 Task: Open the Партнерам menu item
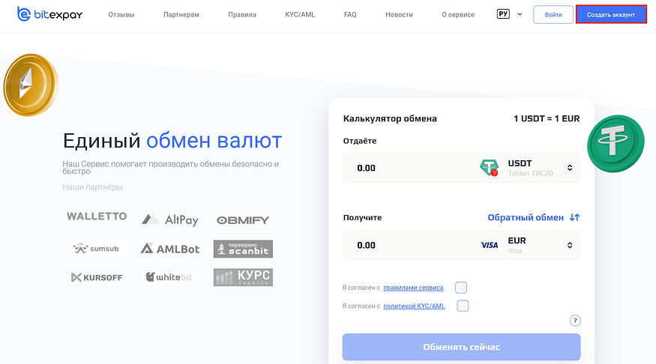coord(181,15)
